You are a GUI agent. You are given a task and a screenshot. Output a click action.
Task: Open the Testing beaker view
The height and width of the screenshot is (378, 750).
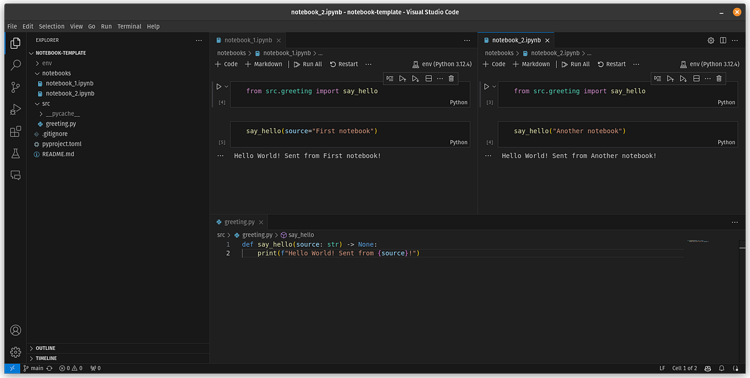coord(15,153)
